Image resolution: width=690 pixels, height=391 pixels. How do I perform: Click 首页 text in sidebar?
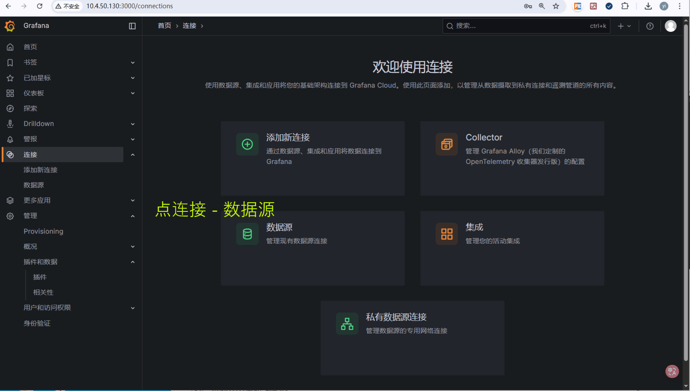point(30,47)
